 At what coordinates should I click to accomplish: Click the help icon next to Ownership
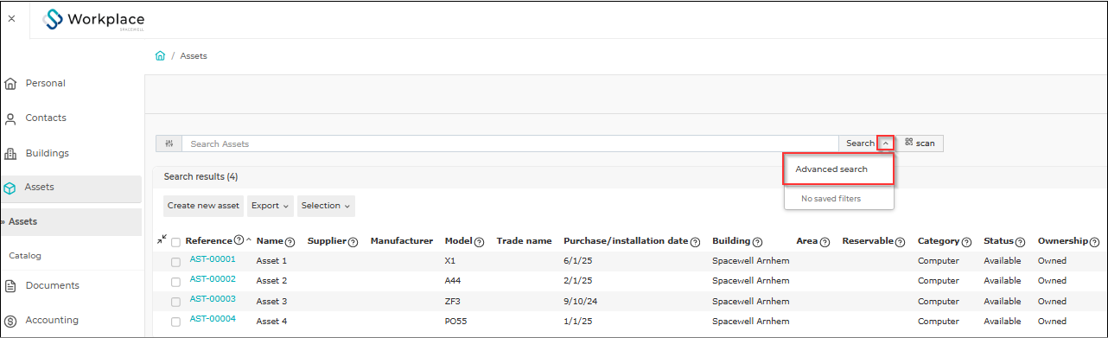click(x=1093, y=242)
